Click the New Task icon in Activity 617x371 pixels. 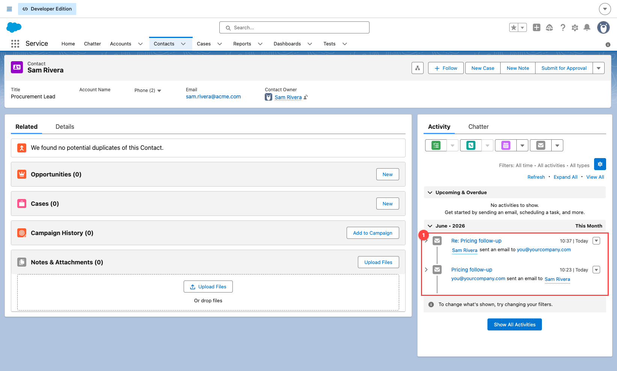436,145
